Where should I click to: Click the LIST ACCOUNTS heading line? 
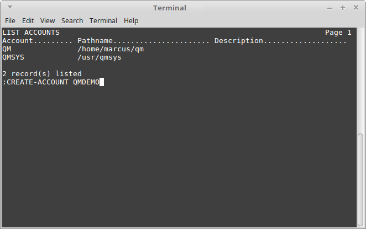point(31,33)
